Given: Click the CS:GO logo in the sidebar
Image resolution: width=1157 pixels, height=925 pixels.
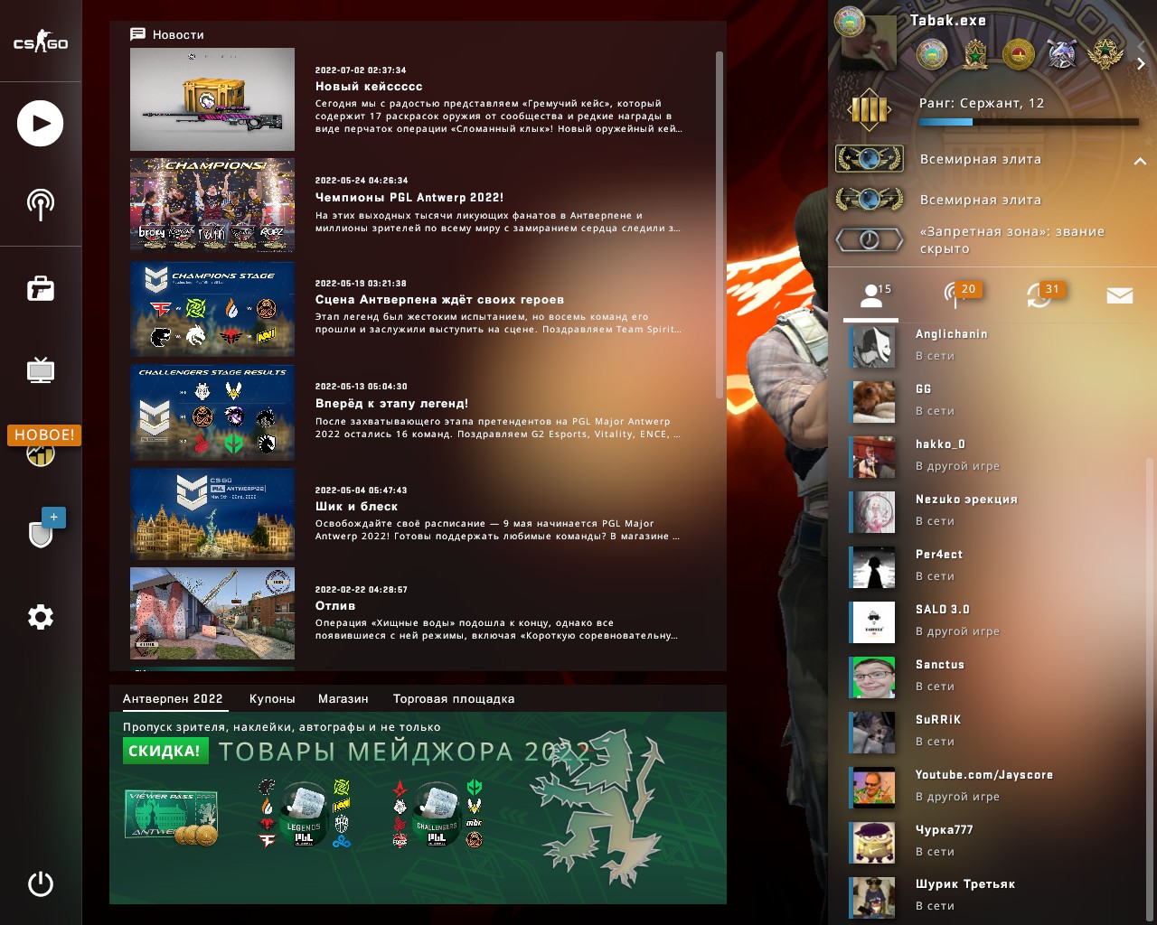Looking at the screenshot, I should pos(41,42).
